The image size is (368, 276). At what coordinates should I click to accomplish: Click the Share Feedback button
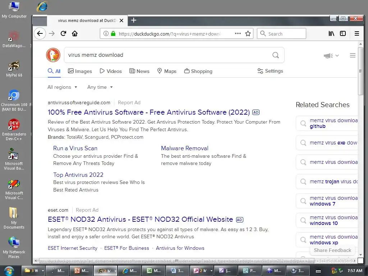(332, 250)
